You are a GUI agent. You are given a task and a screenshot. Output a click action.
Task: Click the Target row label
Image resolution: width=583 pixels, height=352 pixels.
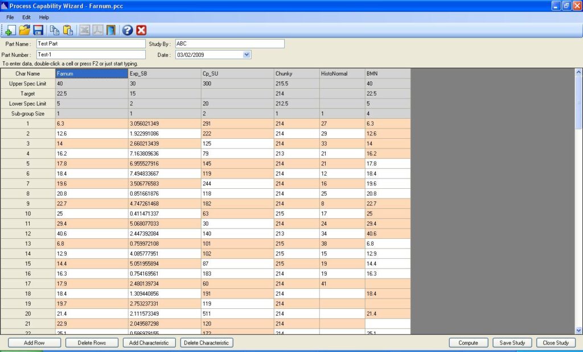click(28, 94)
